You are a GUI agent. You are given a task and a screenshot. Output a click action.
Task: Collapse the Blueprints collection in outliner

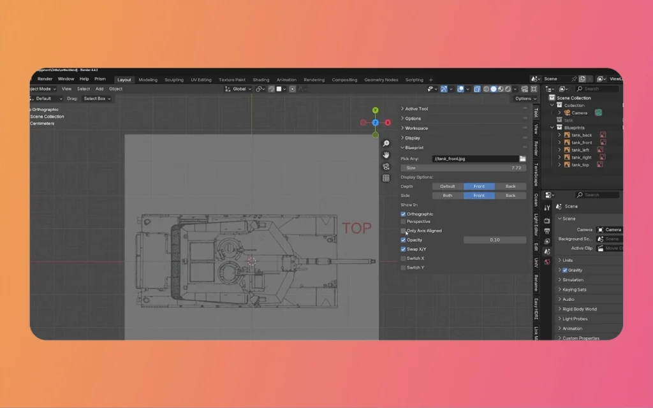553,127
